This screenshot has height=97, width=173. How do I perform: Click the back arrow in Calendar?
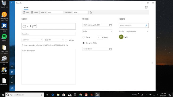(12, 3)
